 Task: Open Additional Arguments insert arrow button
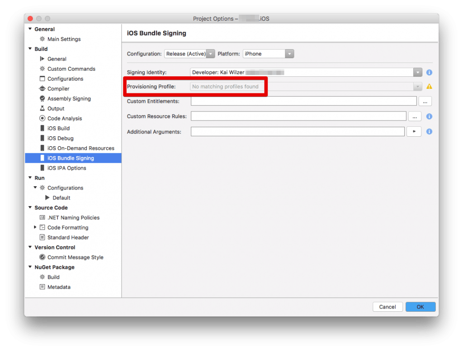click(414, 131)
